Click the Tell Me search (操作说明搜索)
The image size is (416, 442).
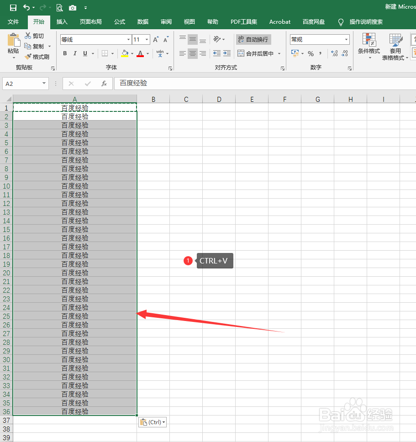[366, 22]
